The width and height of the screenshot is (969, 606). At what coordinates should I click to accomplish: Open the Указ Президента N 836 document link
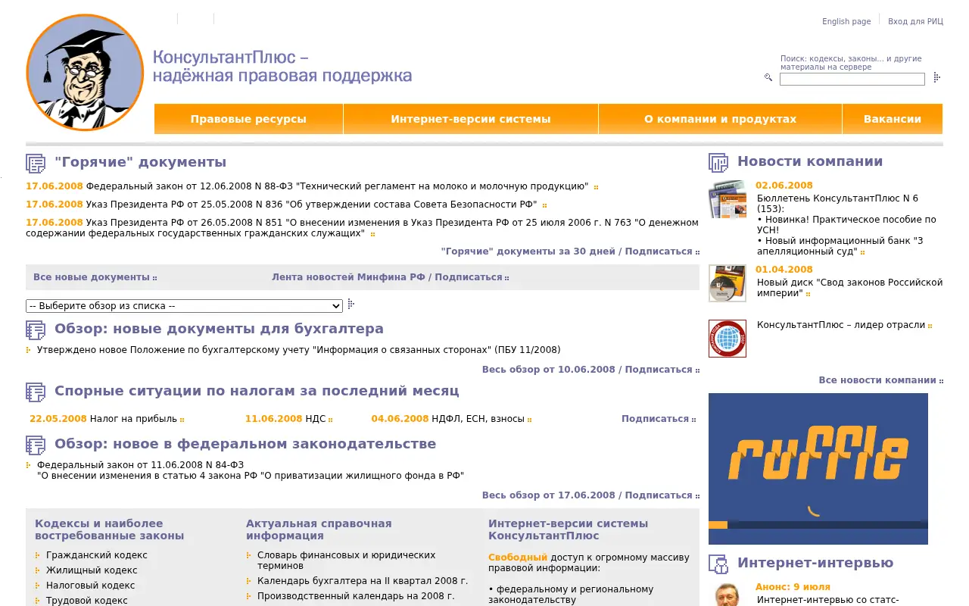click(x=312, y=205)
